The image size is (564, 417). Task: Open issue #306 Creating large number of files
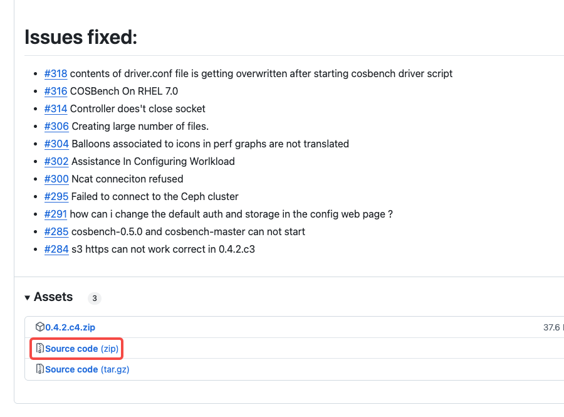[56, 126]
